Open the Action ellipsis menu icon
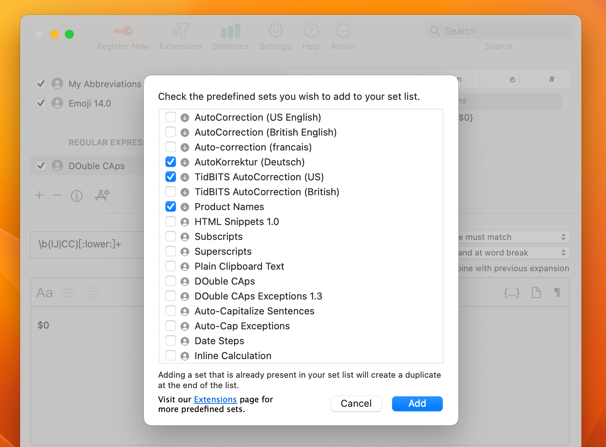Screen dimensions: 606x447 pos(343,31)
